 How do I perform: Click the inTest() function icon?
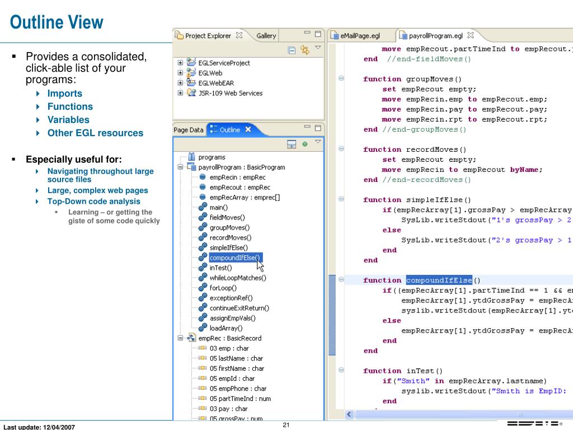click(x=203, y=267)
